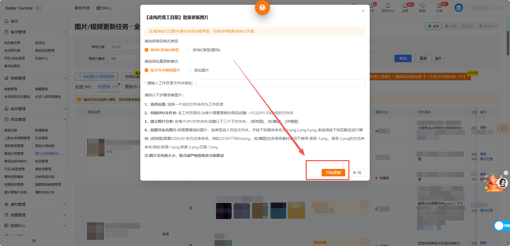Click the 备货管理 clipboard icon
Image resolution: width=510 pixels, height=246 pixels.
(6, 32)
